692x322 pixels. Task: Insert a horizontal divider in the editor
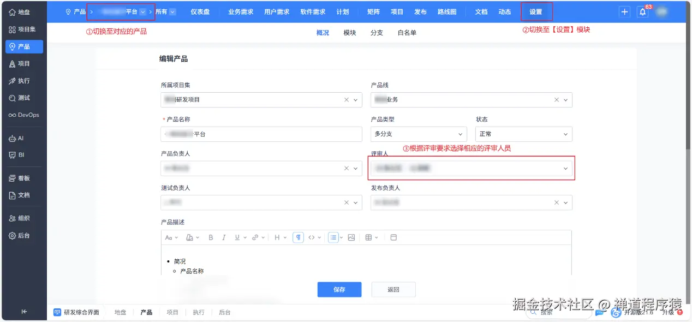393,237
